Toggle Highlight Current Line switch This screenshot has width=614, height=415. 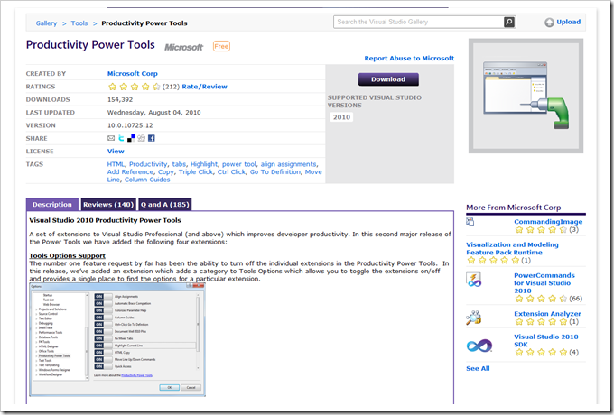[x=103, y=346]
